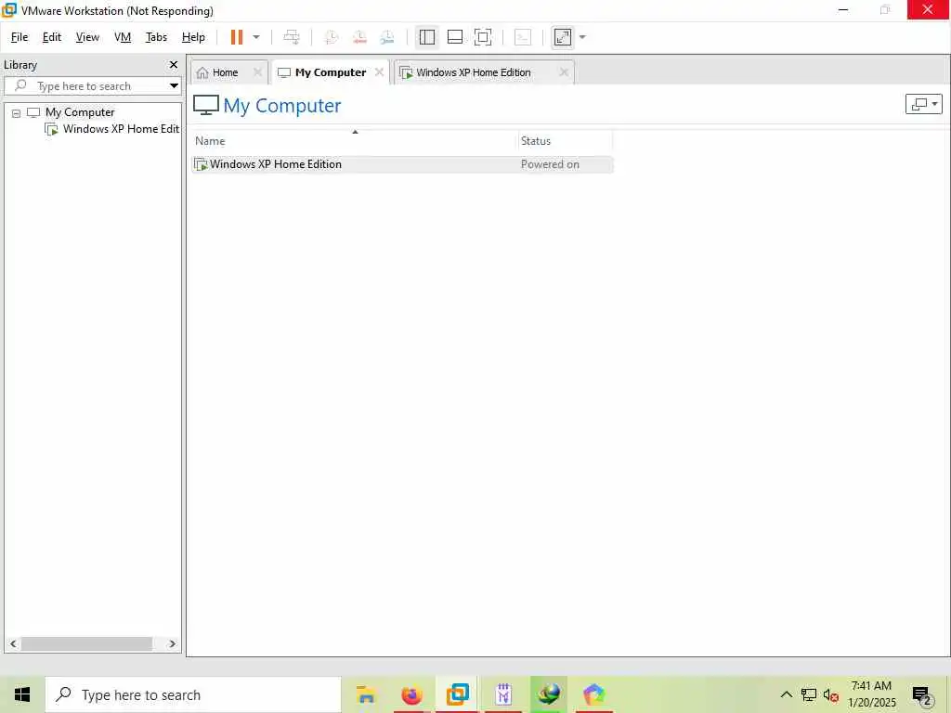
Task: Click the network status tray icon
Action: click(809, 694)
